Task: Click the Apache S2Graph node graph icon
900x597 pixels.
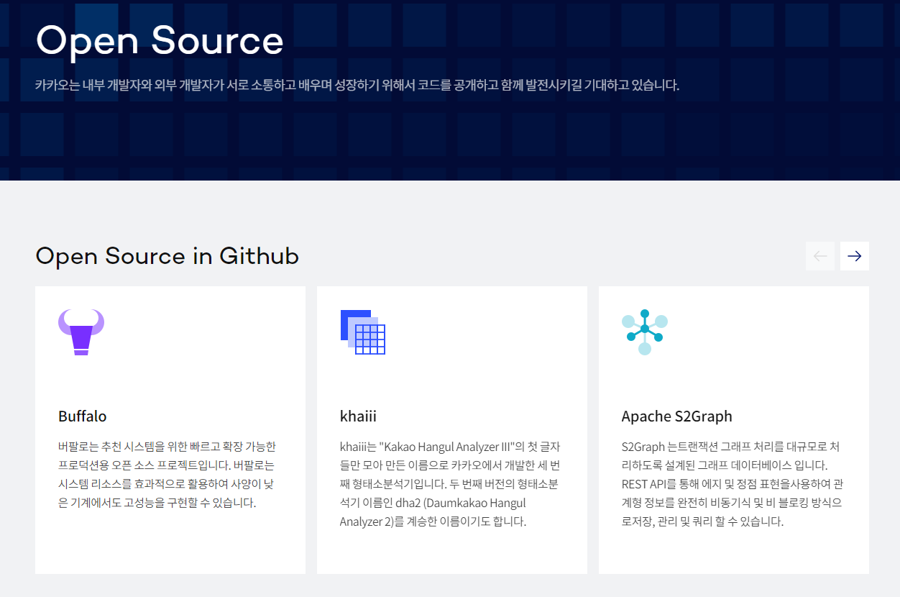Action: pos(645,332)
